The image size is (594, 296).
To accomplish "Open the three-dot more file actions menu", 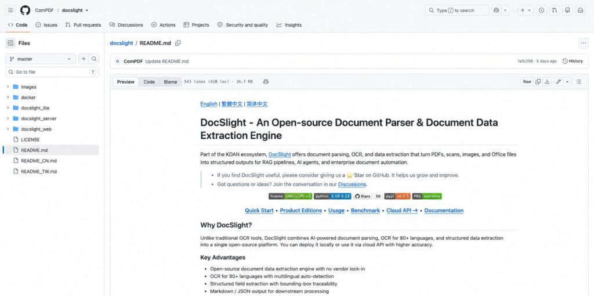I will click(x=584, y=43).
